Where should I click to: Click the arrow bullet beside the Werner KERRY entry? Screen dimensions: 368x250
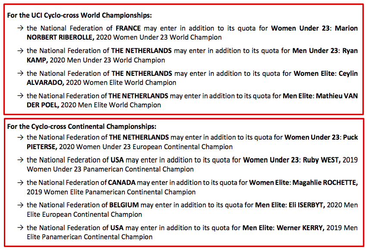[x=20, y=227]
